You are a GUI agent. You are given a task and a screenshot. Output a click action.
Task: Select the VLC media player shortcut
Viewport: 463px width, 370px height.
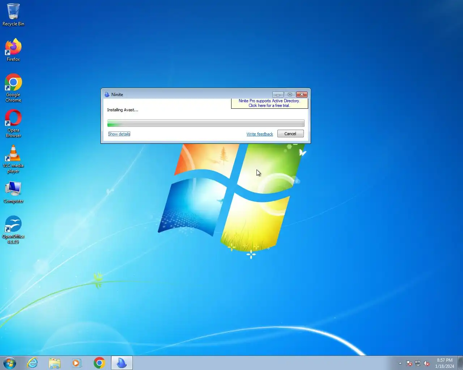13,159
